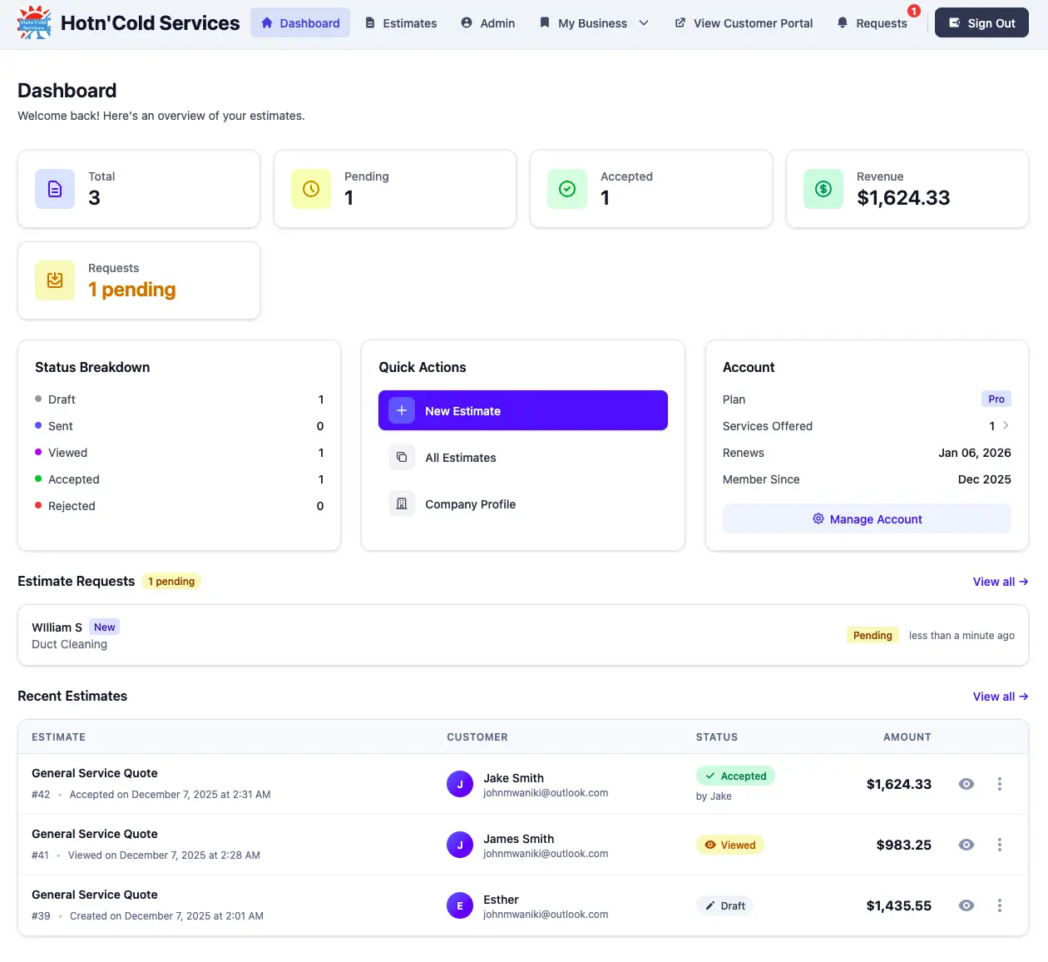Screen dimensions: 1048x962
Task: Expand the Services Offered chevron
Action: [1006, 426]
